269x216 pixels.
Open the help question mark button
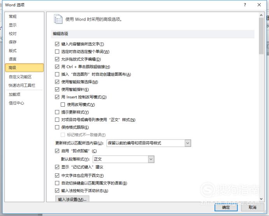pos(245,5)
